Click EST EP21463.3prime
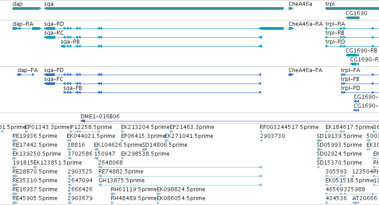This screenshot has height=205, width=379. 192,127
